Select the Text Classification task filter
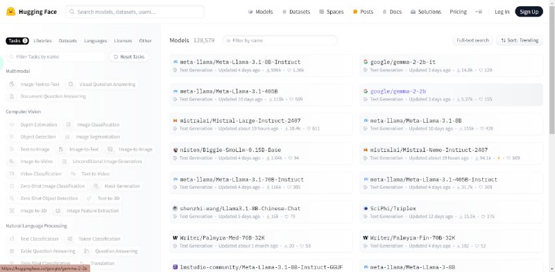Viewport: 555px width, 272px height. tap(34, 239)
